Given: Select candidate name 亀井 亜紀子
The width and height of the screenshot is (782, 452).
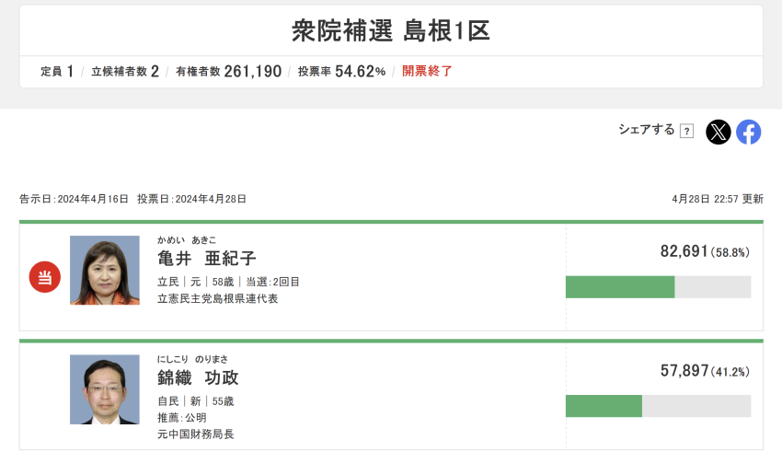Looking at the screenshot, I should [207, 259].
